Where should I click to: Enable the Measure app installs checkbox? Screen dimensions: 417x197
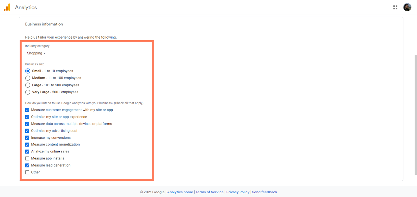click(x=27, y=158)
